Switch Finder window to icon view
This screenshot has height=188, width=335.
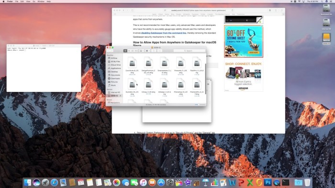click(125, 51)
